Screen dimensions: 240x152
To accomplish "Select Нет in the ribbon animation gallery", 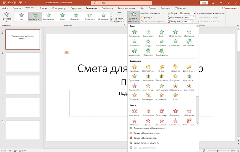I will click(21, 17).
